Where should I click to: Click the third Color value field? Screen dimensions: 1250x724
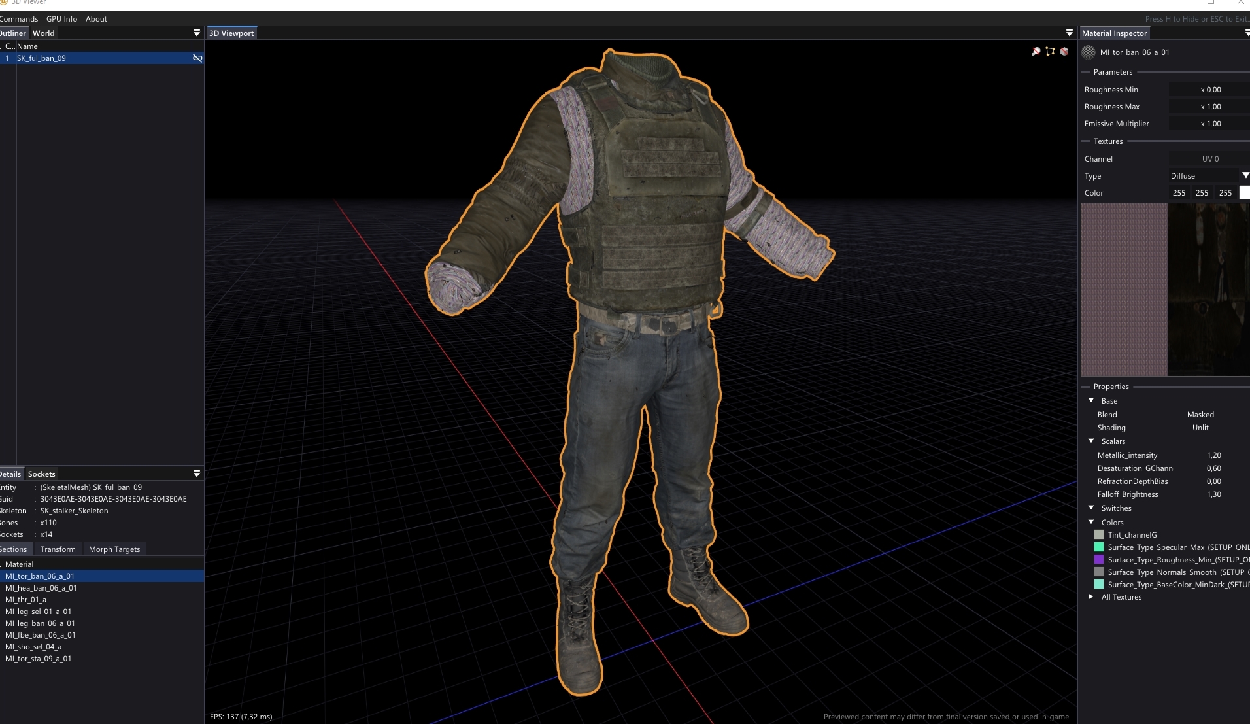click(x=1225, y=193)
